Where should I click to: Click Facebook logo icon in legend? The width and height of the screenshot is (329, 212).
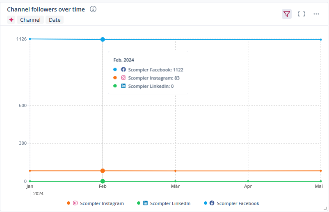[x=212, y=203]
